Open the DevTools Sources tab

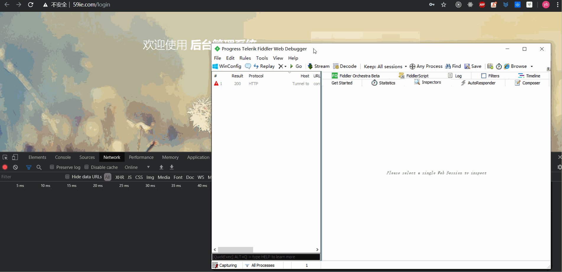[x=87, y=157]
